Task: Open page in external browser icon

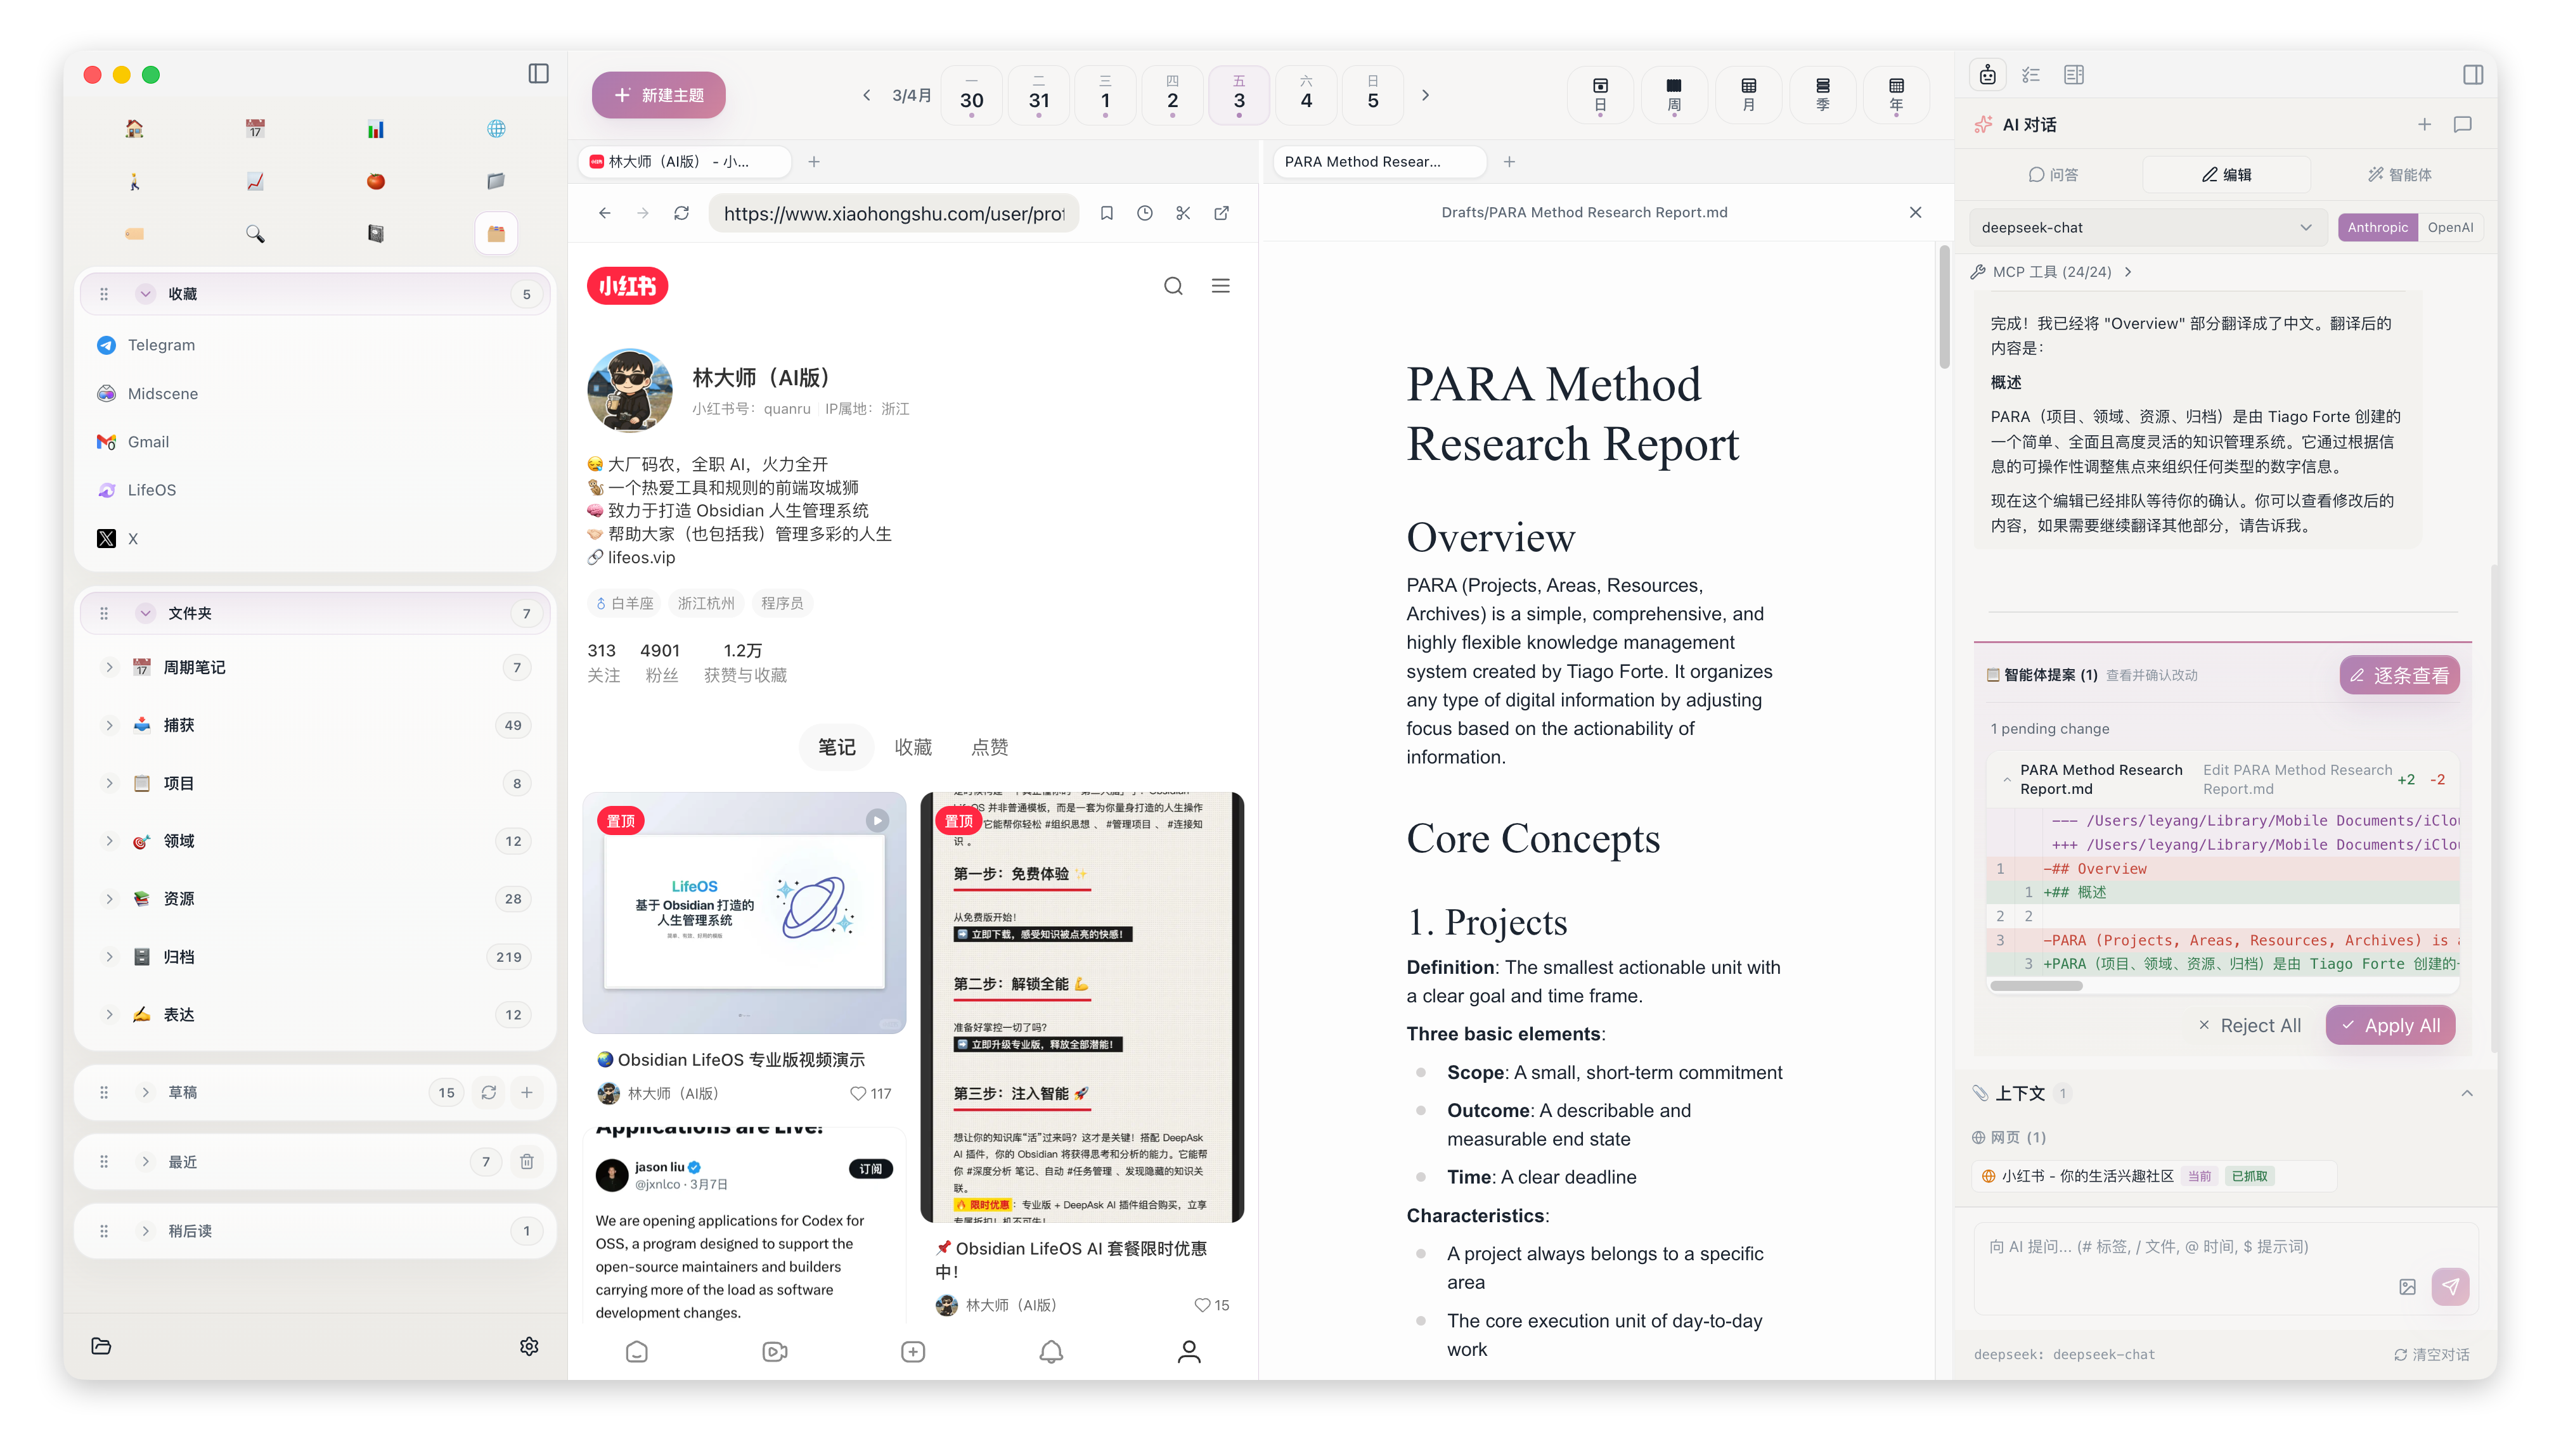Action: tap(1222, 213)
